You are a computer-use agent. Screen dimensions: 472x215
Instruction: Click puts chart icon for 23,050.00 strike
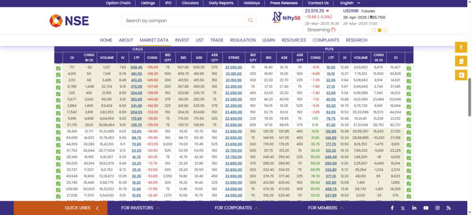pos(409,68)
